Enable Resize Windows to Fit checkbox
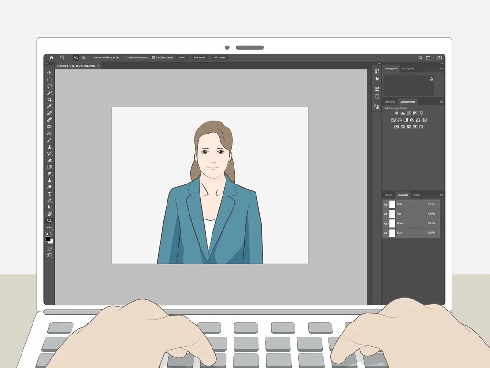The width and height of the screenshot is (490, 368). [x=91, y=57]
